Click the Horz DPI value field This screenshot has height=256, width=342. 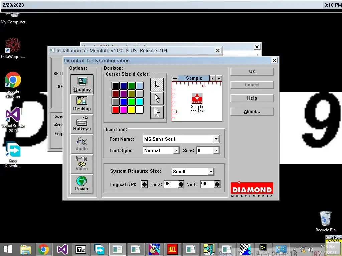pos(171,184)
